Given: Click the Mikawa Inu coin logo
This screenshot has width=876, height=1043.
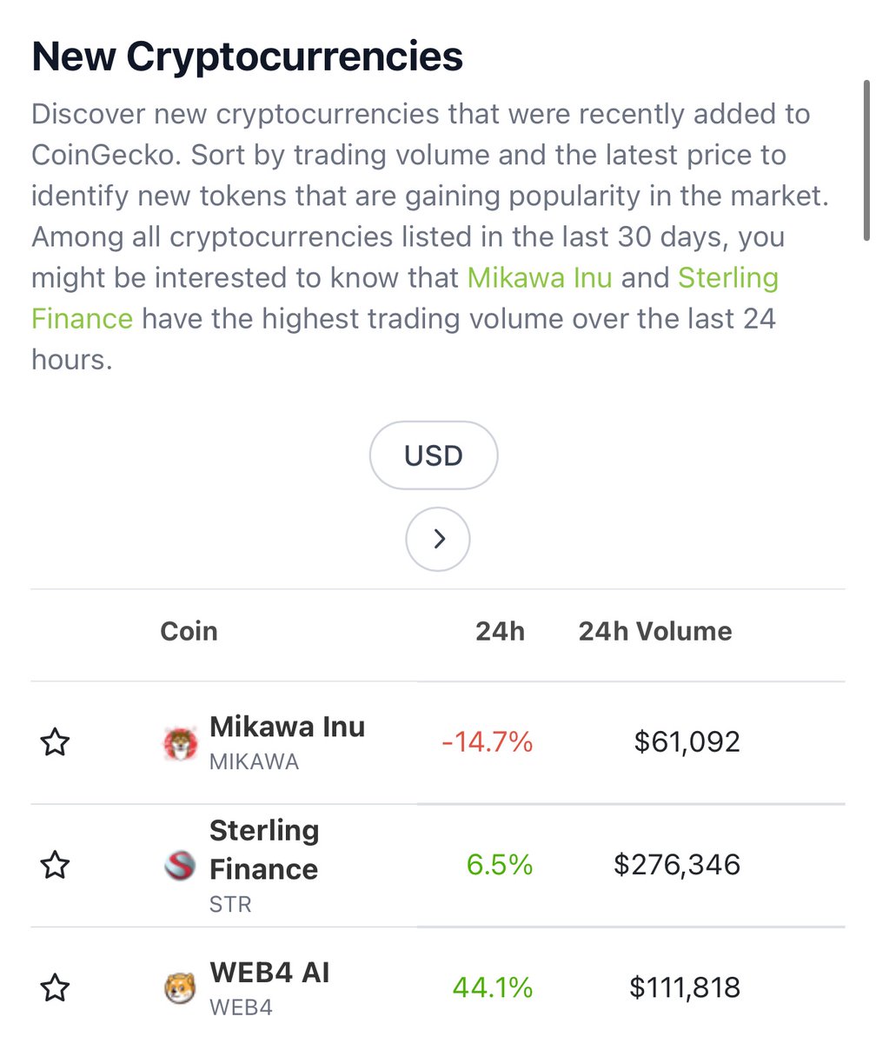Looking at the screenshot, I should [x=181, y=744].
